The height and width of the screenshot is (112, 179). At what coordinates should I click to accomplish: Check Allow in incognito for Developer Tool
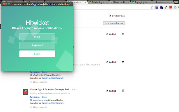(31, 107)
